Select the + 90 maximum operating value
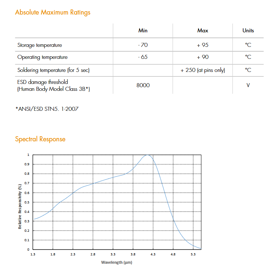Image resolution: width=269 pixels, height=275 pixels. (202, 57)
